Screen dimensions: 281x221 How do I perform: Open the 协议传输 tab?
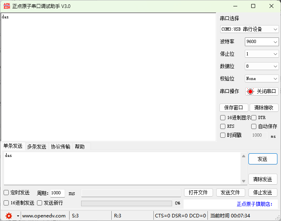click(x=60, y=147)
